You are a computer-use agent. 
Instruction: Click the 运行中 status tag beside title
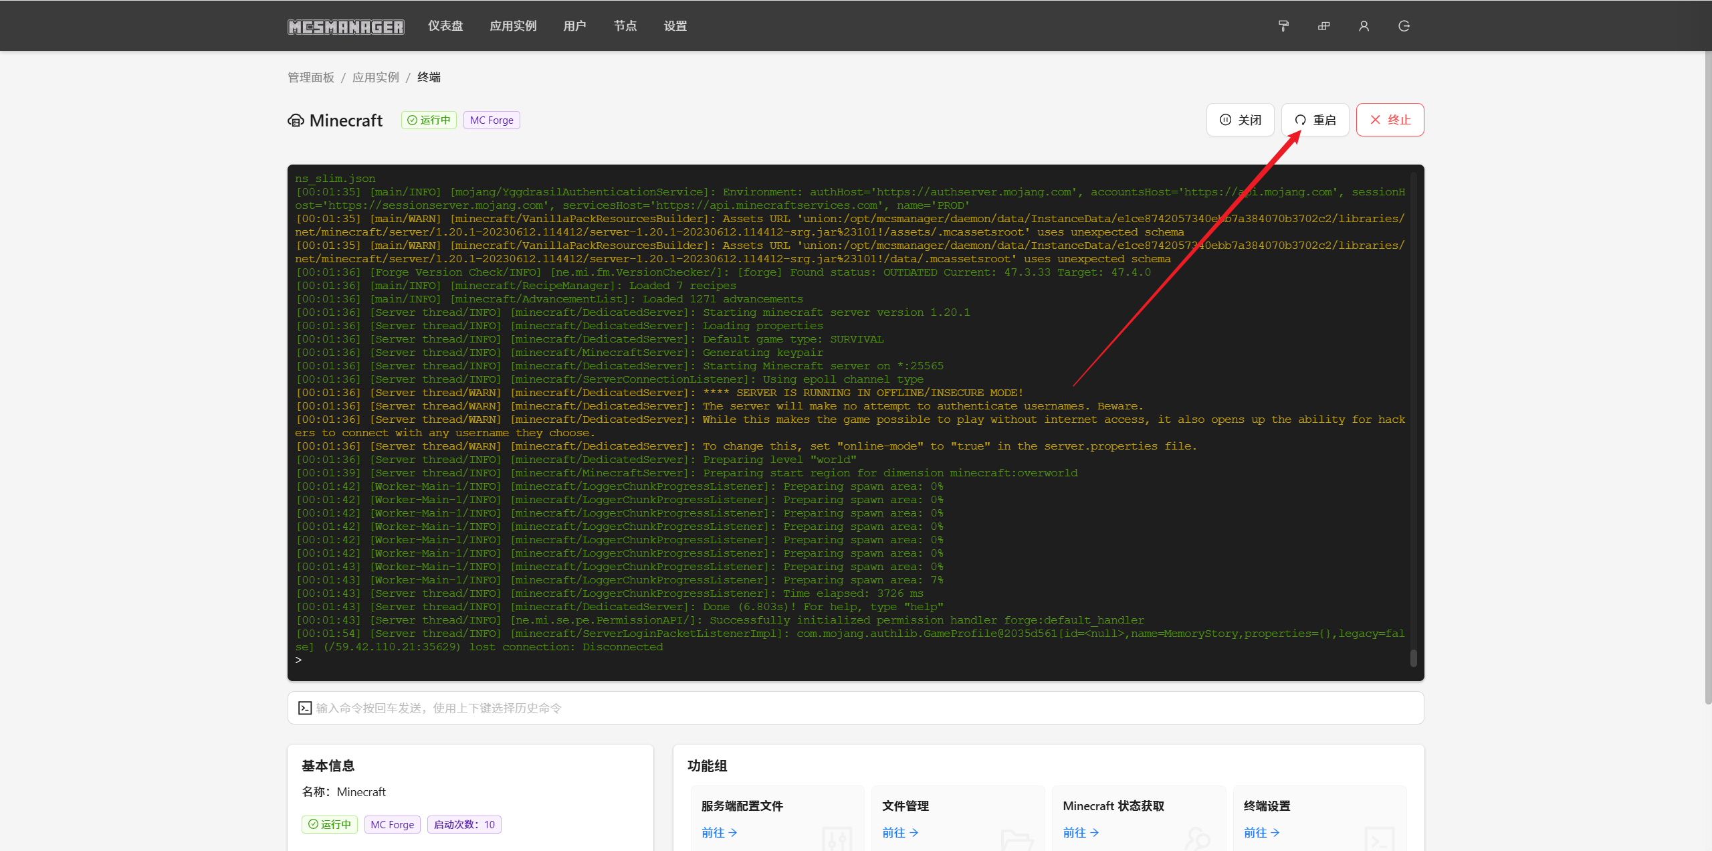click(429, 120)
